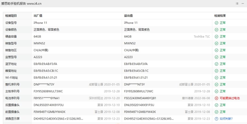The image size is (247, 124).
Task: Open the 如何判断? help link
Action: tap(226, 119)
